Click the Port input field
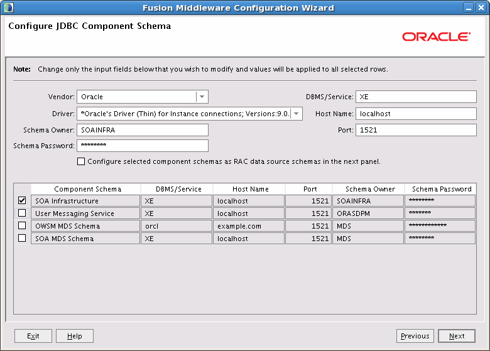The width and height of the screenshot is (490, 351). [416, 130]
